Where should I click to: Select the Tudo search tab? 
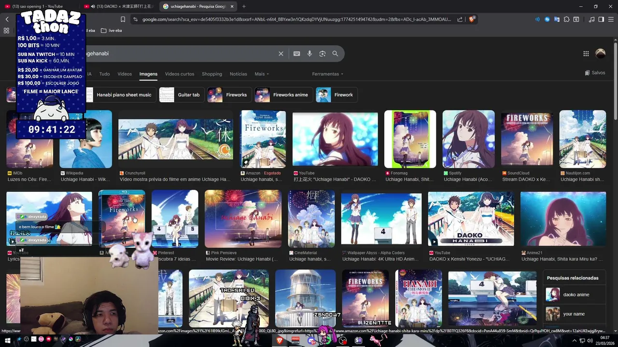(104, 74)
